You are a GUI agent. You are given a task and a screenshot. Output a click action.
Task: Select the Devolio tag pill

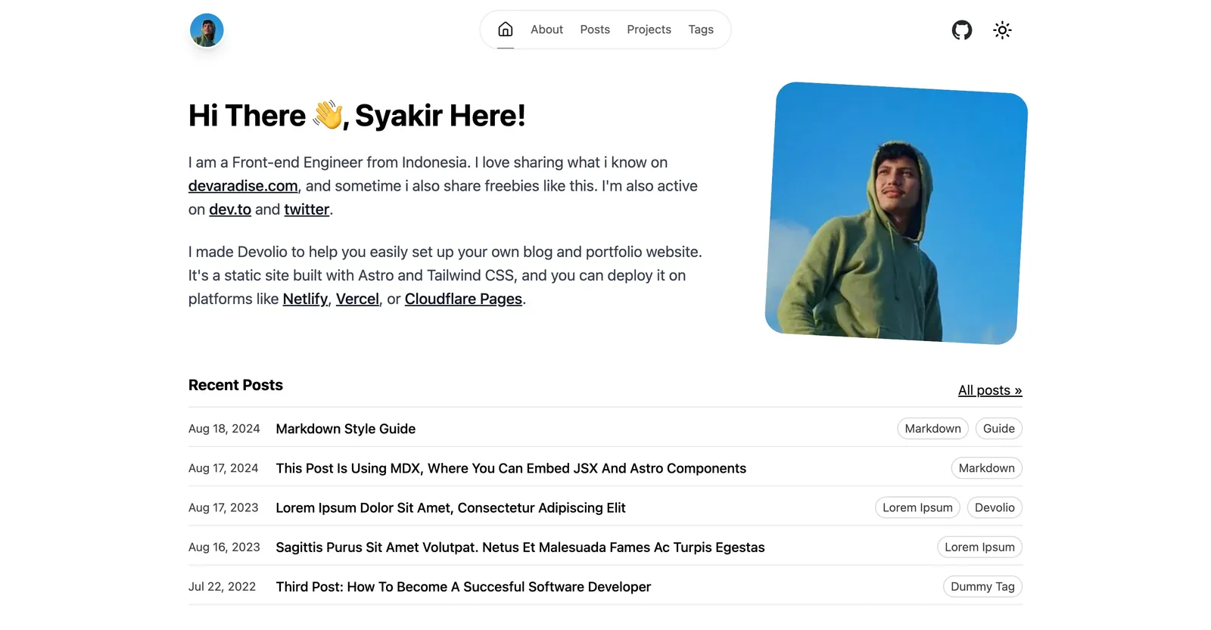click(x=994, y=507)
